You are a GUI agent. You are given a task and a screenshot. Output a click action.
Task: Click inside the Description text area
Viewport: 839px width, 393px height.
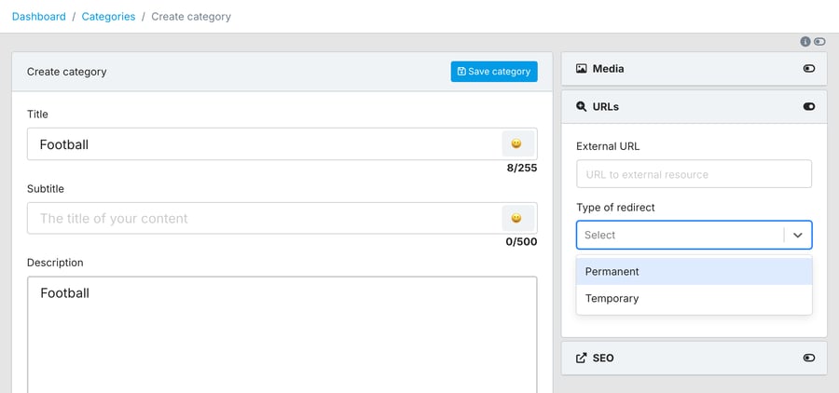pos(282,334)
